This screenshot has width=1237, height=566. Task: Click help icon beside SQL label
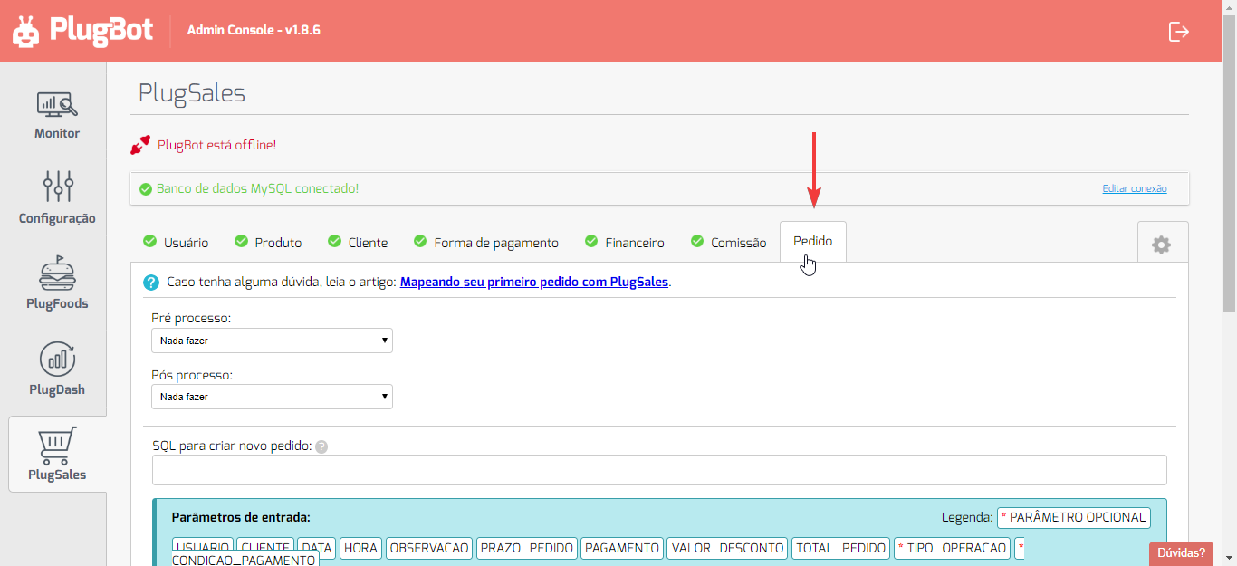(321, 446)
